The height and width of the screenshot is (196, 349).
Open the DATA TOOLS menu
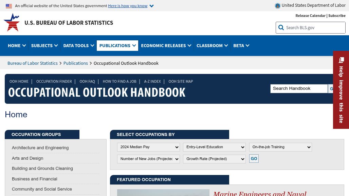(x=78, y=45)
